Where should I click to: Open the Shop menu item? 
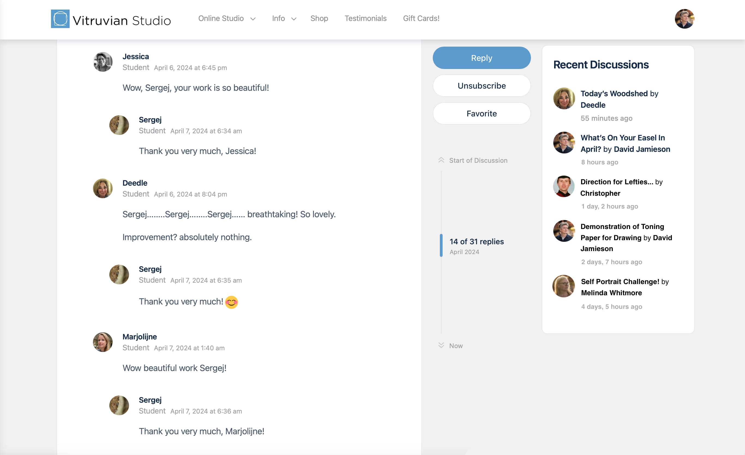tap(319, 19)
